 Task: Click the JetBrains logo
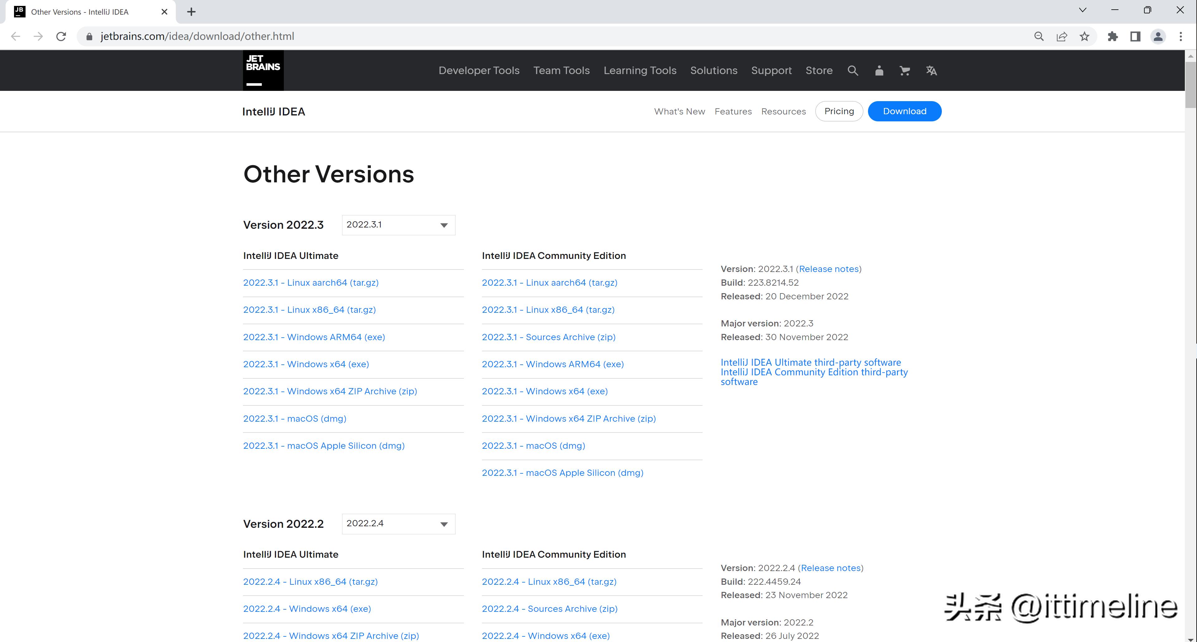[263, 70]
